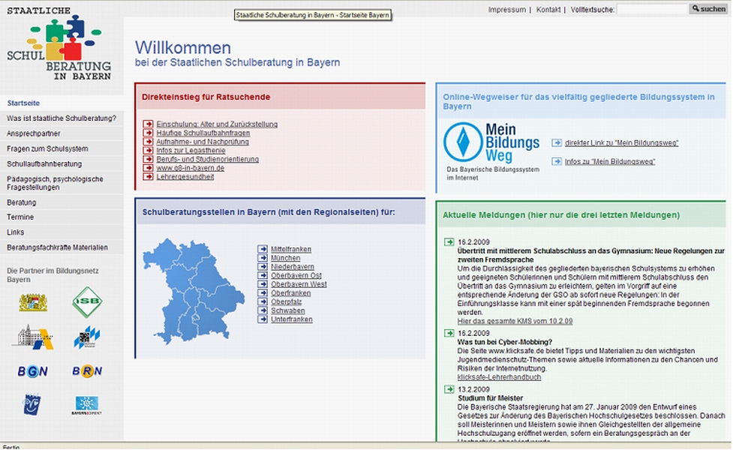Open the 'Oberbayern West' regional link
This screenshot has height=450, width=733.
coord(299,284)
